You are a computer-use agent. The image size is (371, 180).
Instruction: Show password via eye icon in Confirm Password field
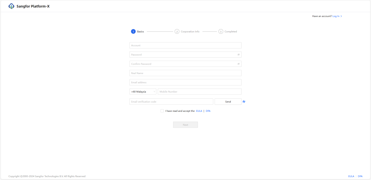coord(239,64)
